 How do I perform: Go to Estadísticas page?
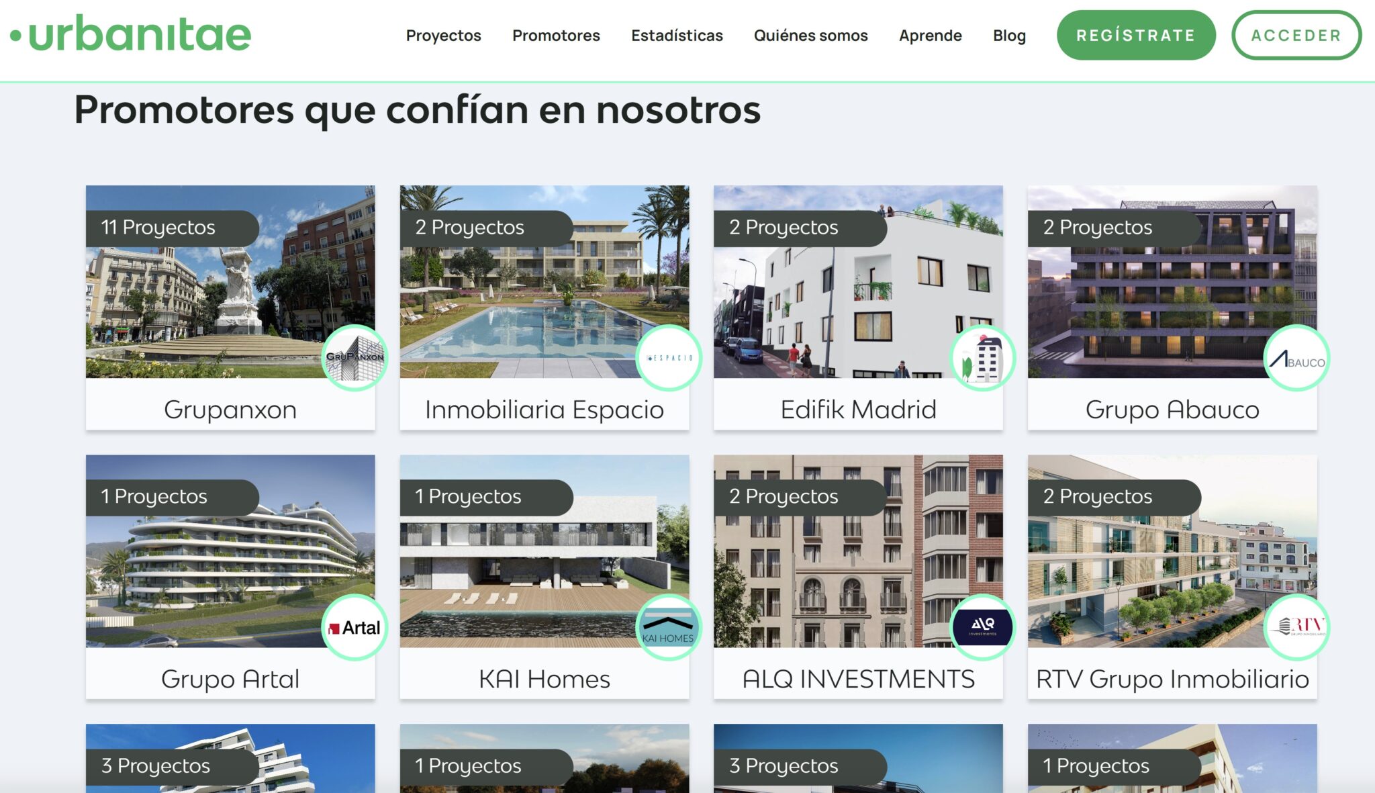pyautogui.click(x=677, y=36)
